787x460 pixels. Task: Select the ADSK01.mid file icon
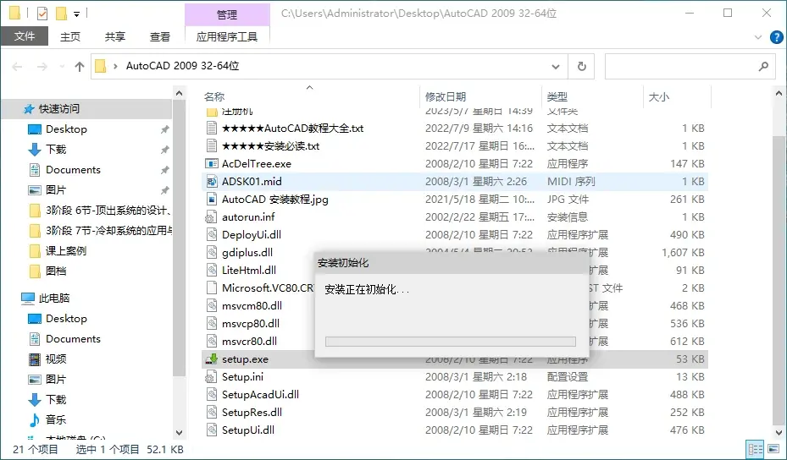(211, 182)
